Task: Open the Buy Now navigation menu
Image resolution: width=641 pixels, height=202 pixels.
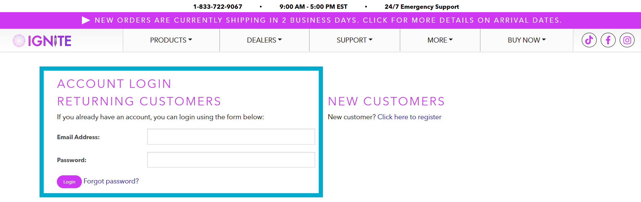Action: (x=526, y=40)
